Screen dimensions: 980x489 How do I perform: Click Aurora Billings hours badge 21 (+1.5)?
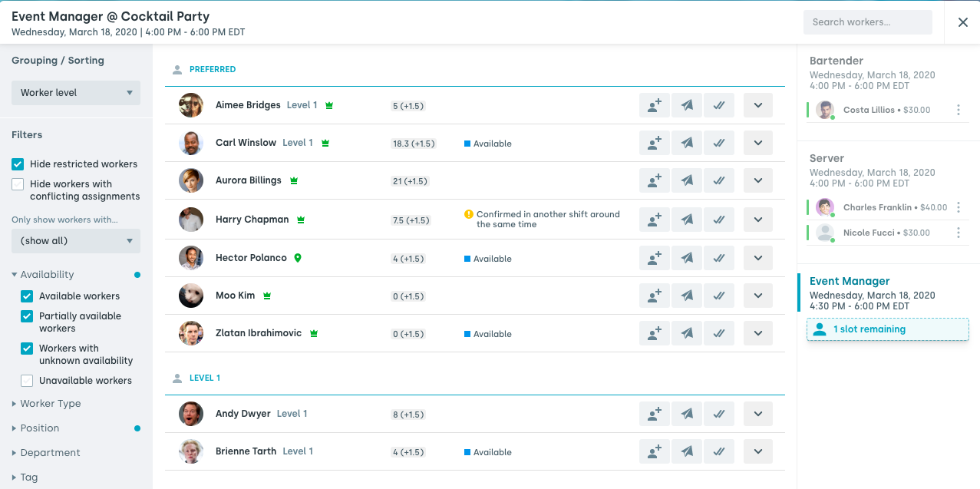[410, 181]
